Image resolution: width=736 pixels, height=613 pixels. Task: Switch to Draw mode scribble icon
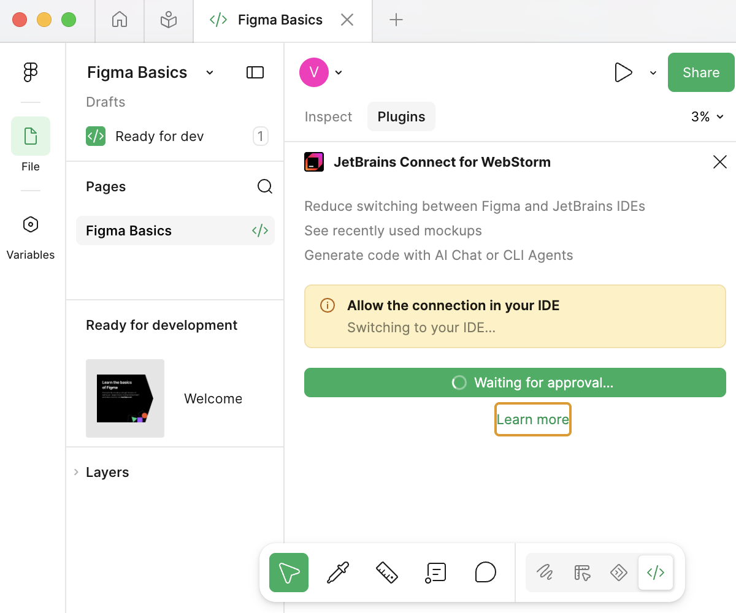tap(545, 573)
